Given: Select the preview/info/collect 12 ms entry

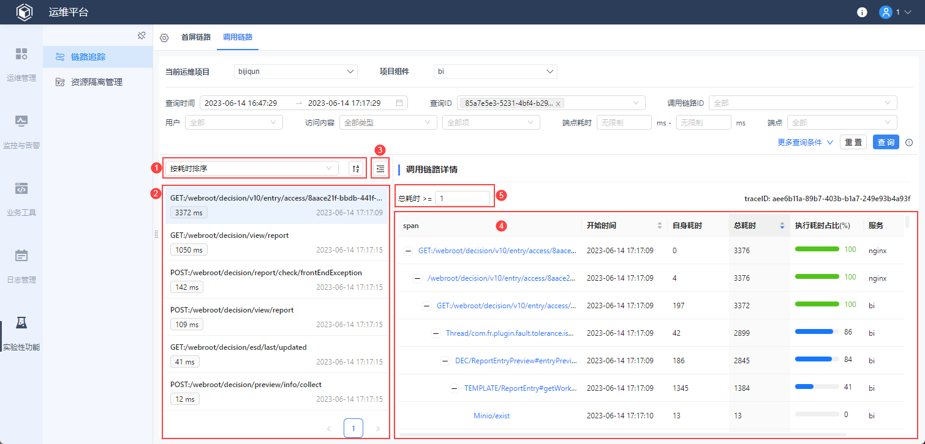Looking at the screenshot, I should pyautogui.click(x=276, y=392).
